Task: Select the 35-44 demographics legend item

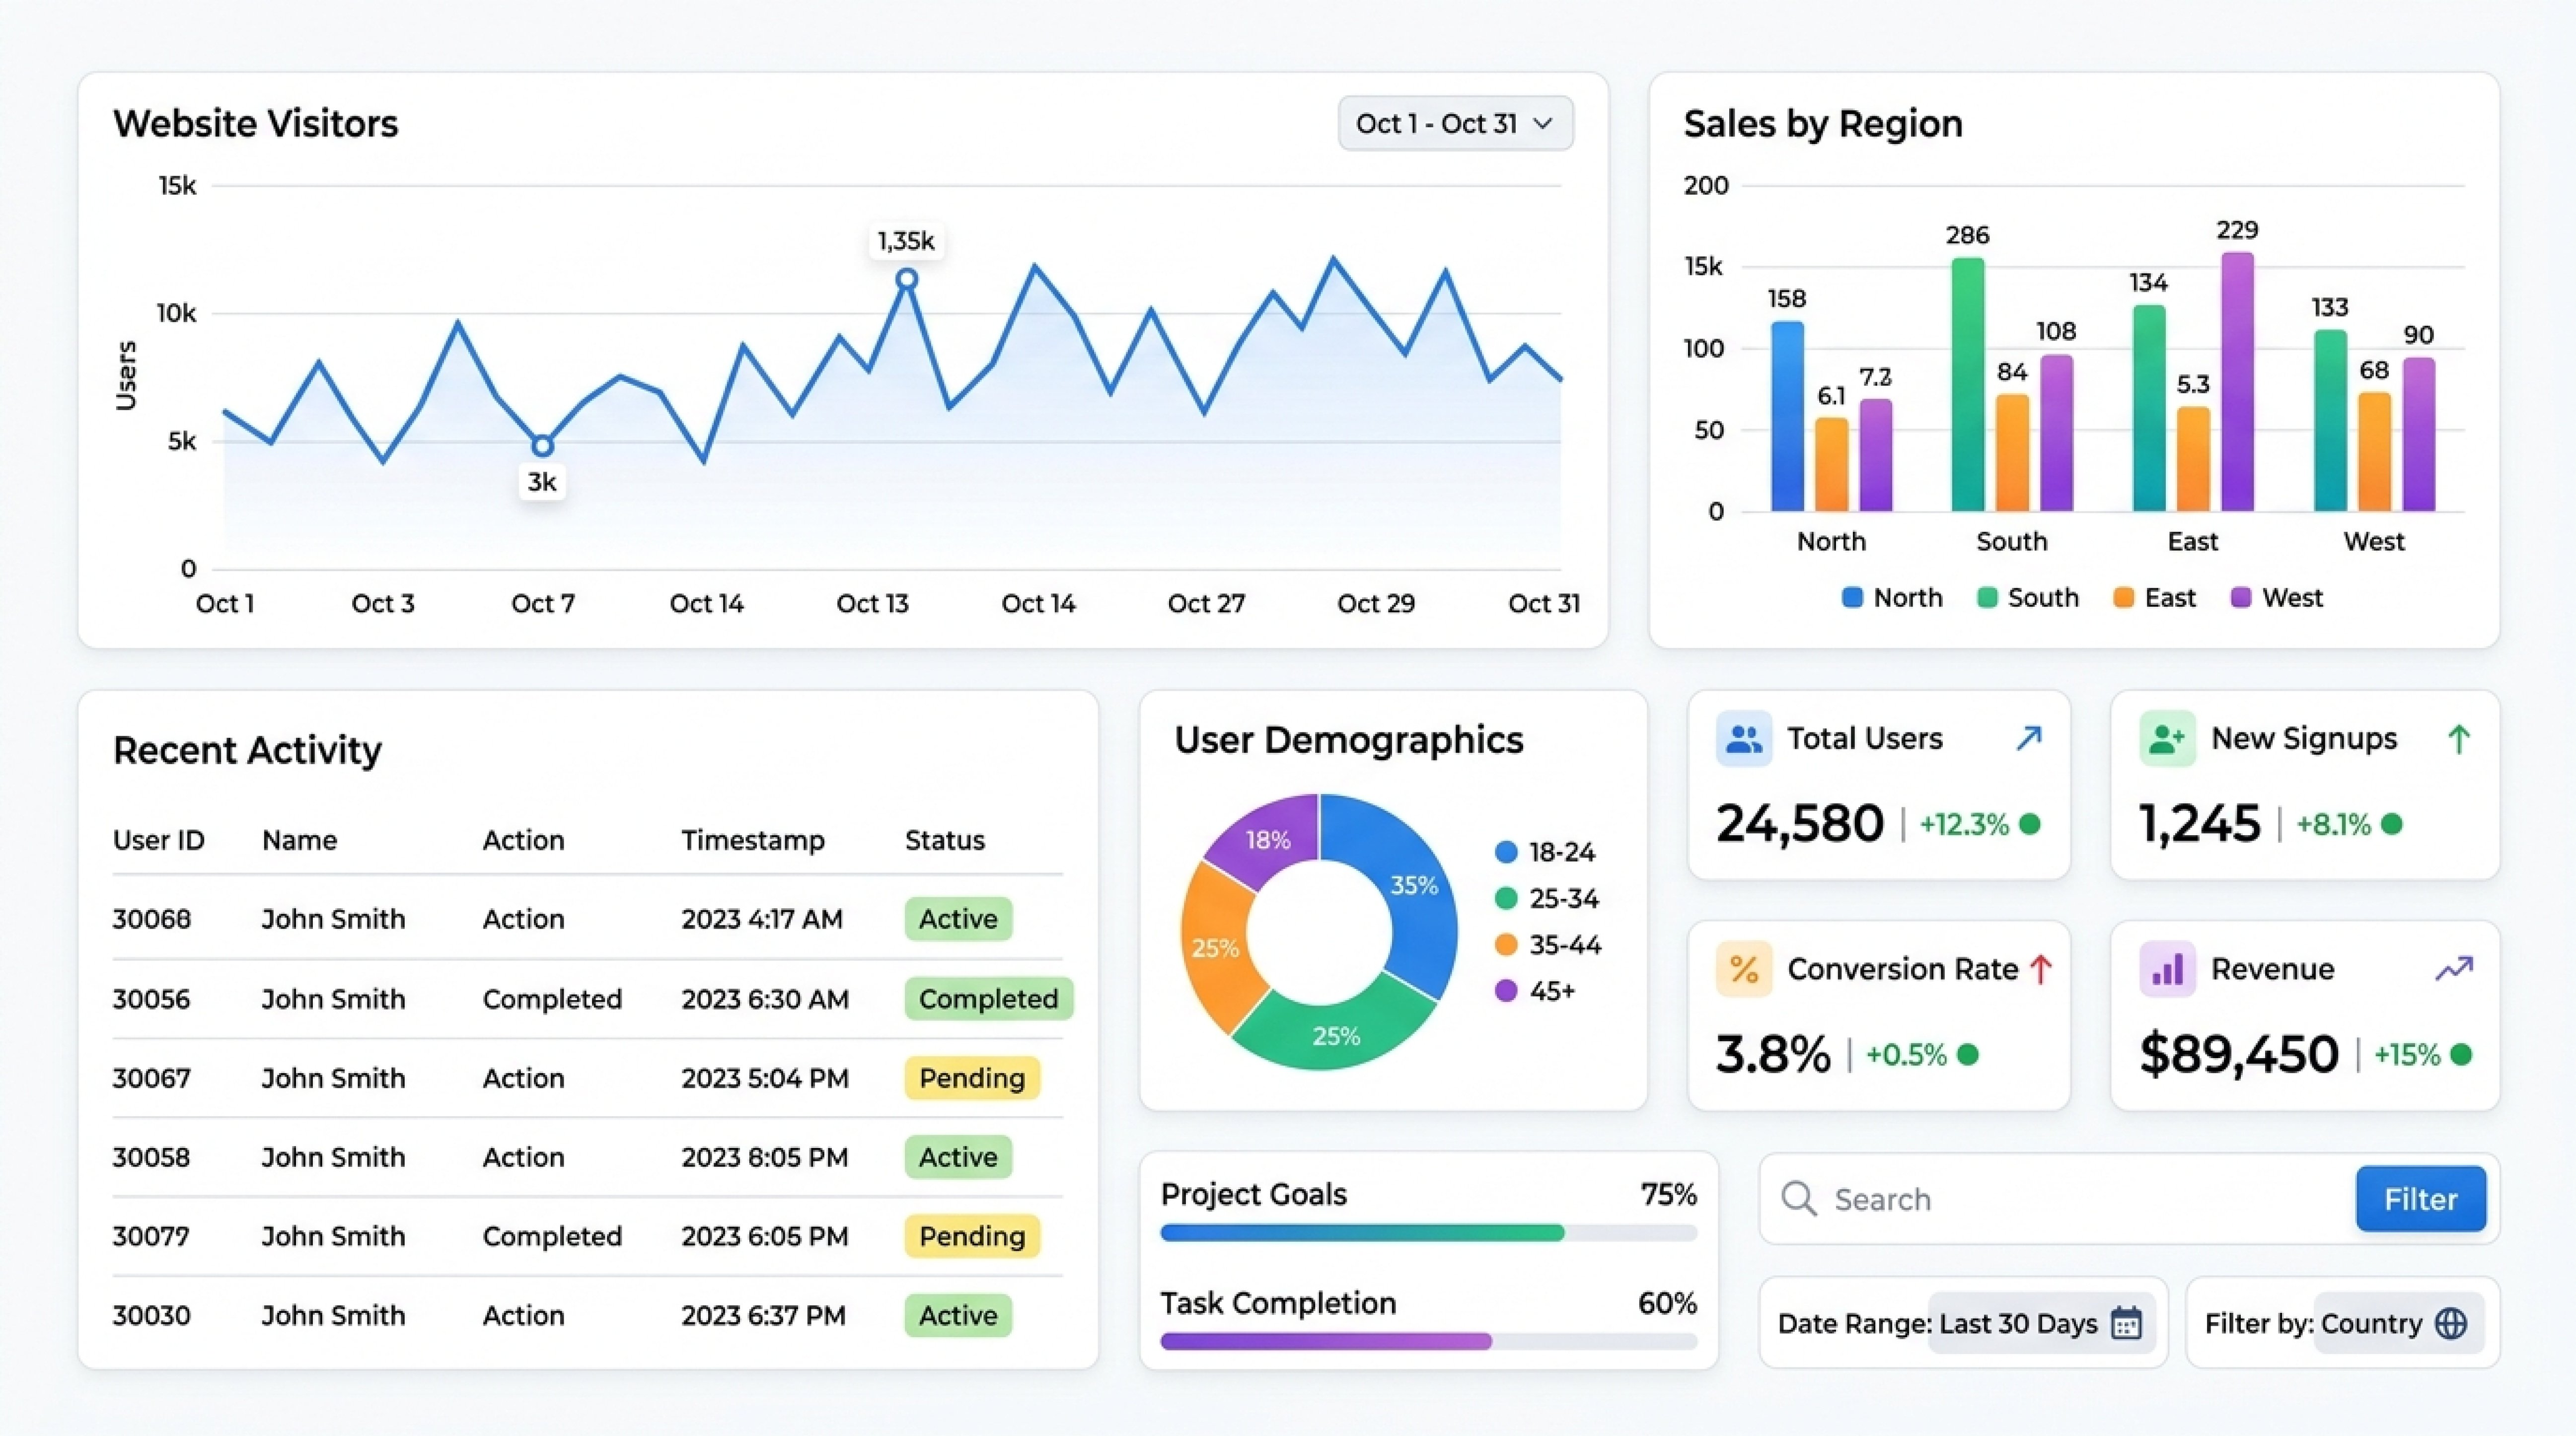Action: tap(1548, 944)
